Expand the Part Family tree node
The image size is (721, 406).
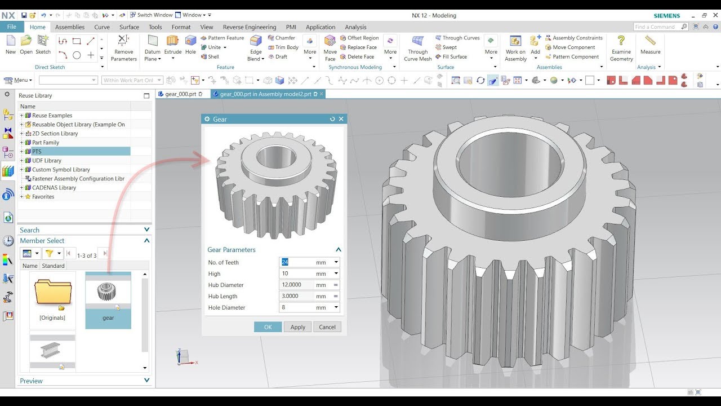coord(22,143)
